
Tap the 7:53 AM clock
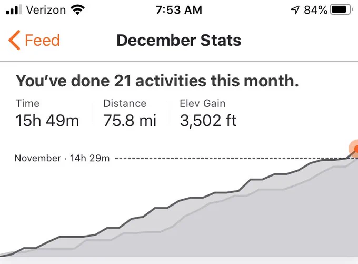pos(179,10)
